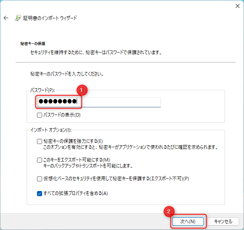Tick the 仮想化ベースのセキュリティ checkbox

click(39, 179)
